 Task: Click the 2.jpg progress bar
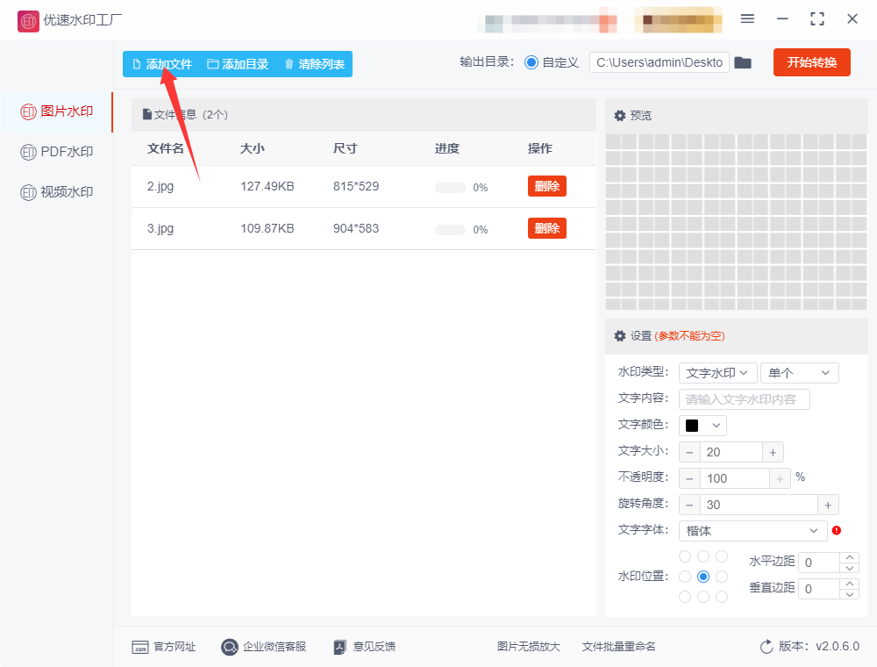coord(450,188)
